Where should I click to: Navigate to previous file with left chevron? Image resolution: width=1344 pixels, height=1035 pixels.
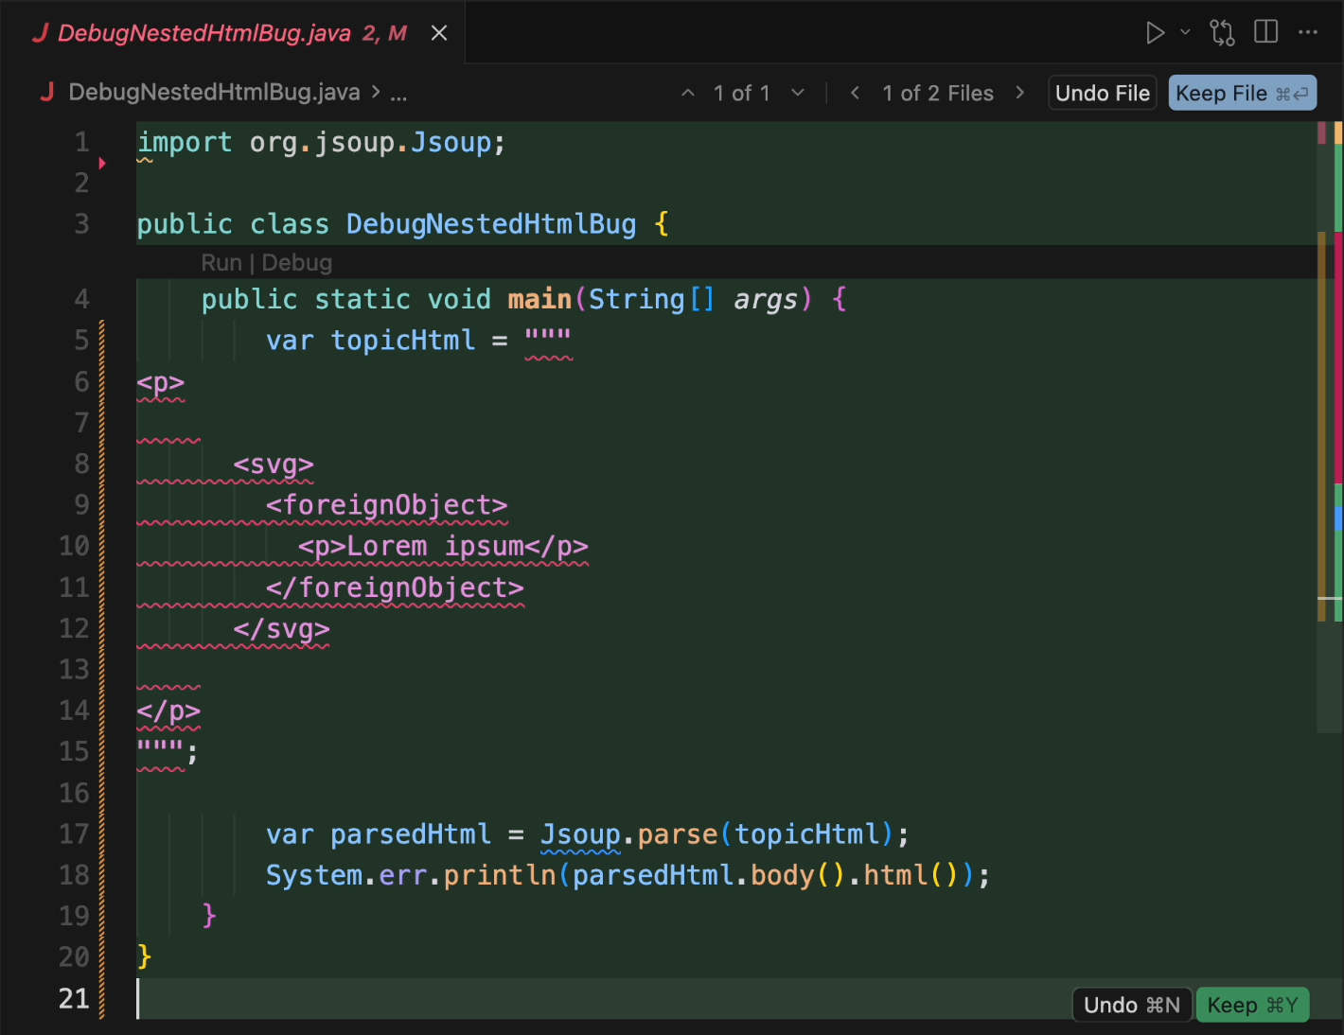coord(855,93)
